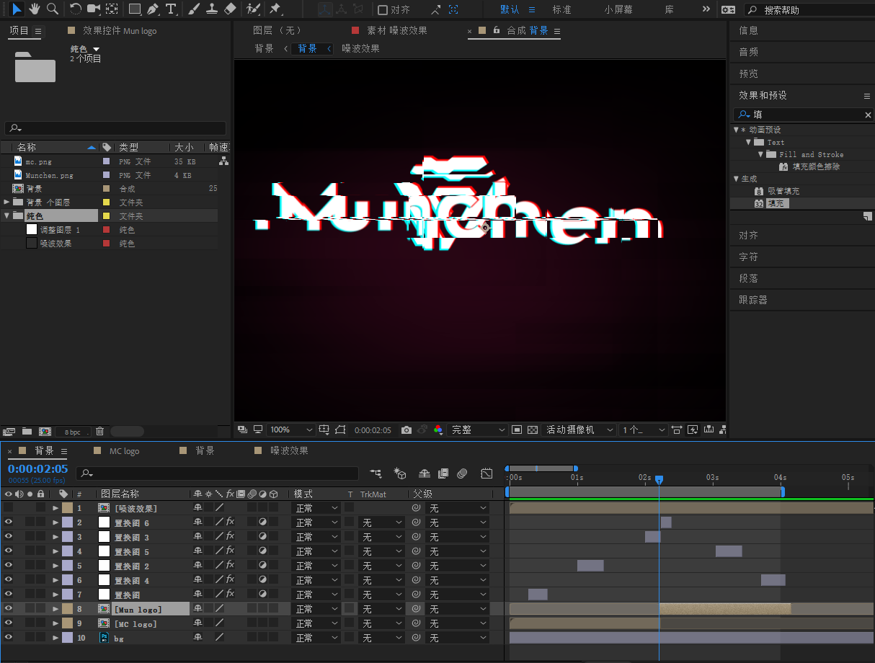The width and height of the screenshot is (875, 663).
Task: Open the Graph Editor in the timeline
Action: [x=487, y=473]
